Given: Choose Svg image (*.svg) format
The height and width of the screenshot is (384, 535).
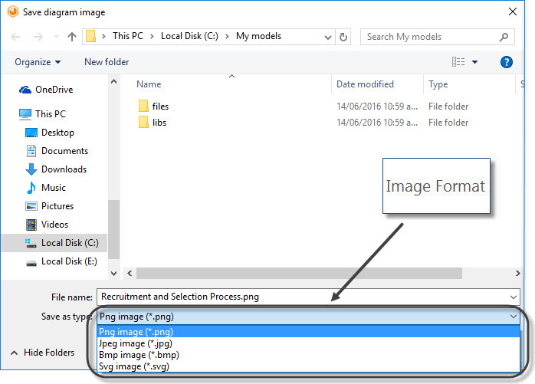Looking at the screenshot, I should point(308,366).
